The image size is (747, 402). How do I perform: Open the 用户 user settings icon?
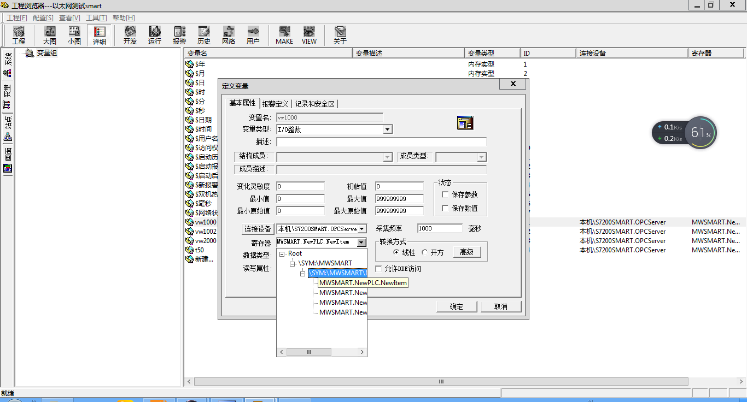click(253, 35)
